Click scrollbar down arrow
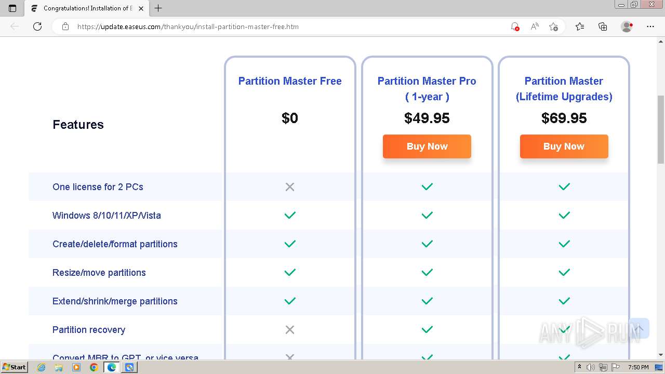The width and height of the screenshot is (665, 374). [661, 355]
